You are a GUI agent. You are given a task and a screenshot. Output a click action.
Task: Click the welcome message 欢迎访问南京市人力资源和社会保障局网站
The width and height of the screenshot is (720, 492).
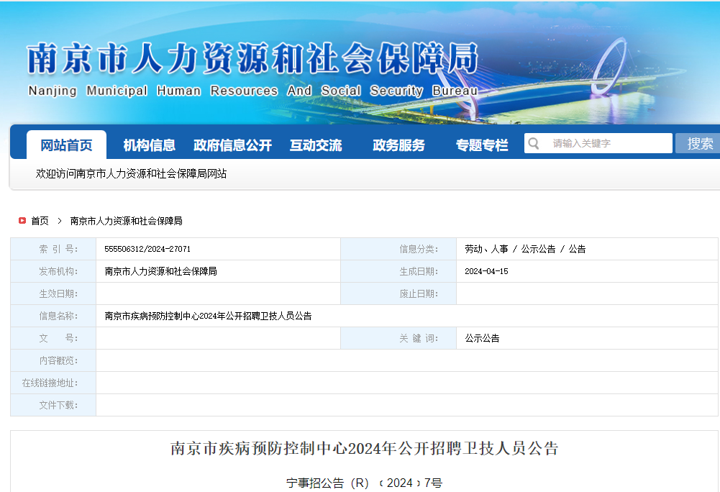coord(132,173)
